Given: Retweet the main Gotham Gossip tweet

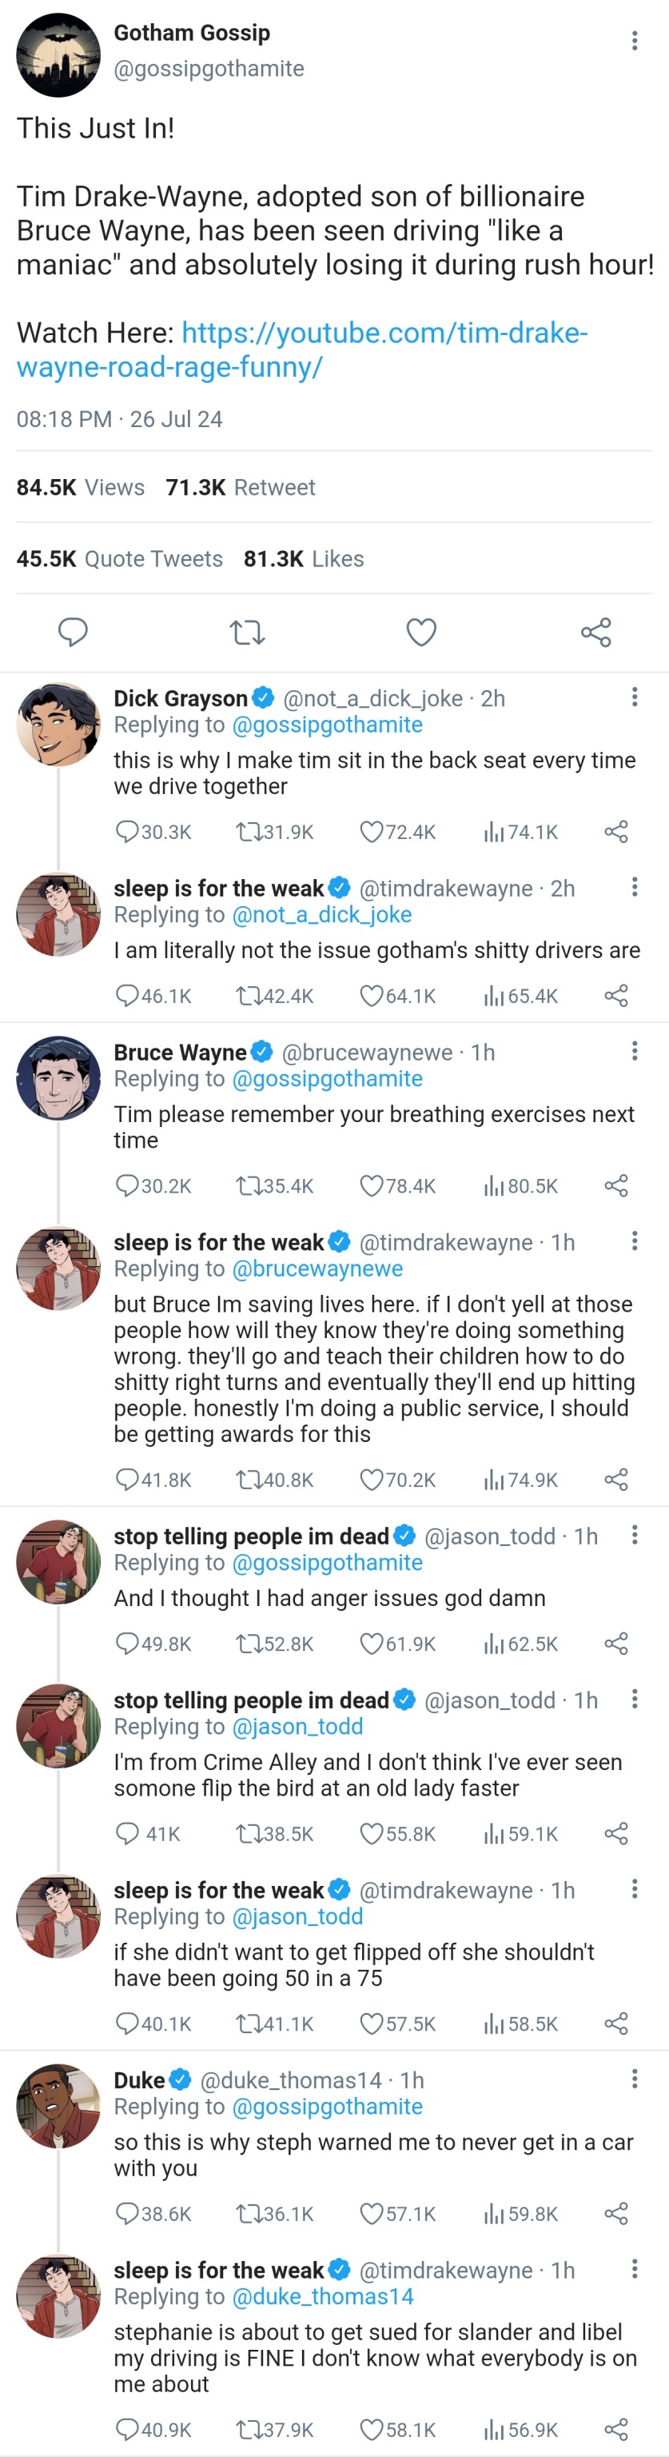Looking at the screenshot, I should (x=248, y=633).
